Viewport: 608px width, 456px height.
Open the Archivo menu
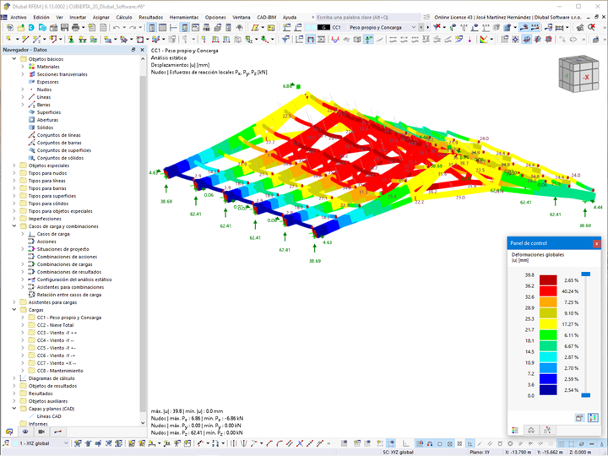coord(19,18)
